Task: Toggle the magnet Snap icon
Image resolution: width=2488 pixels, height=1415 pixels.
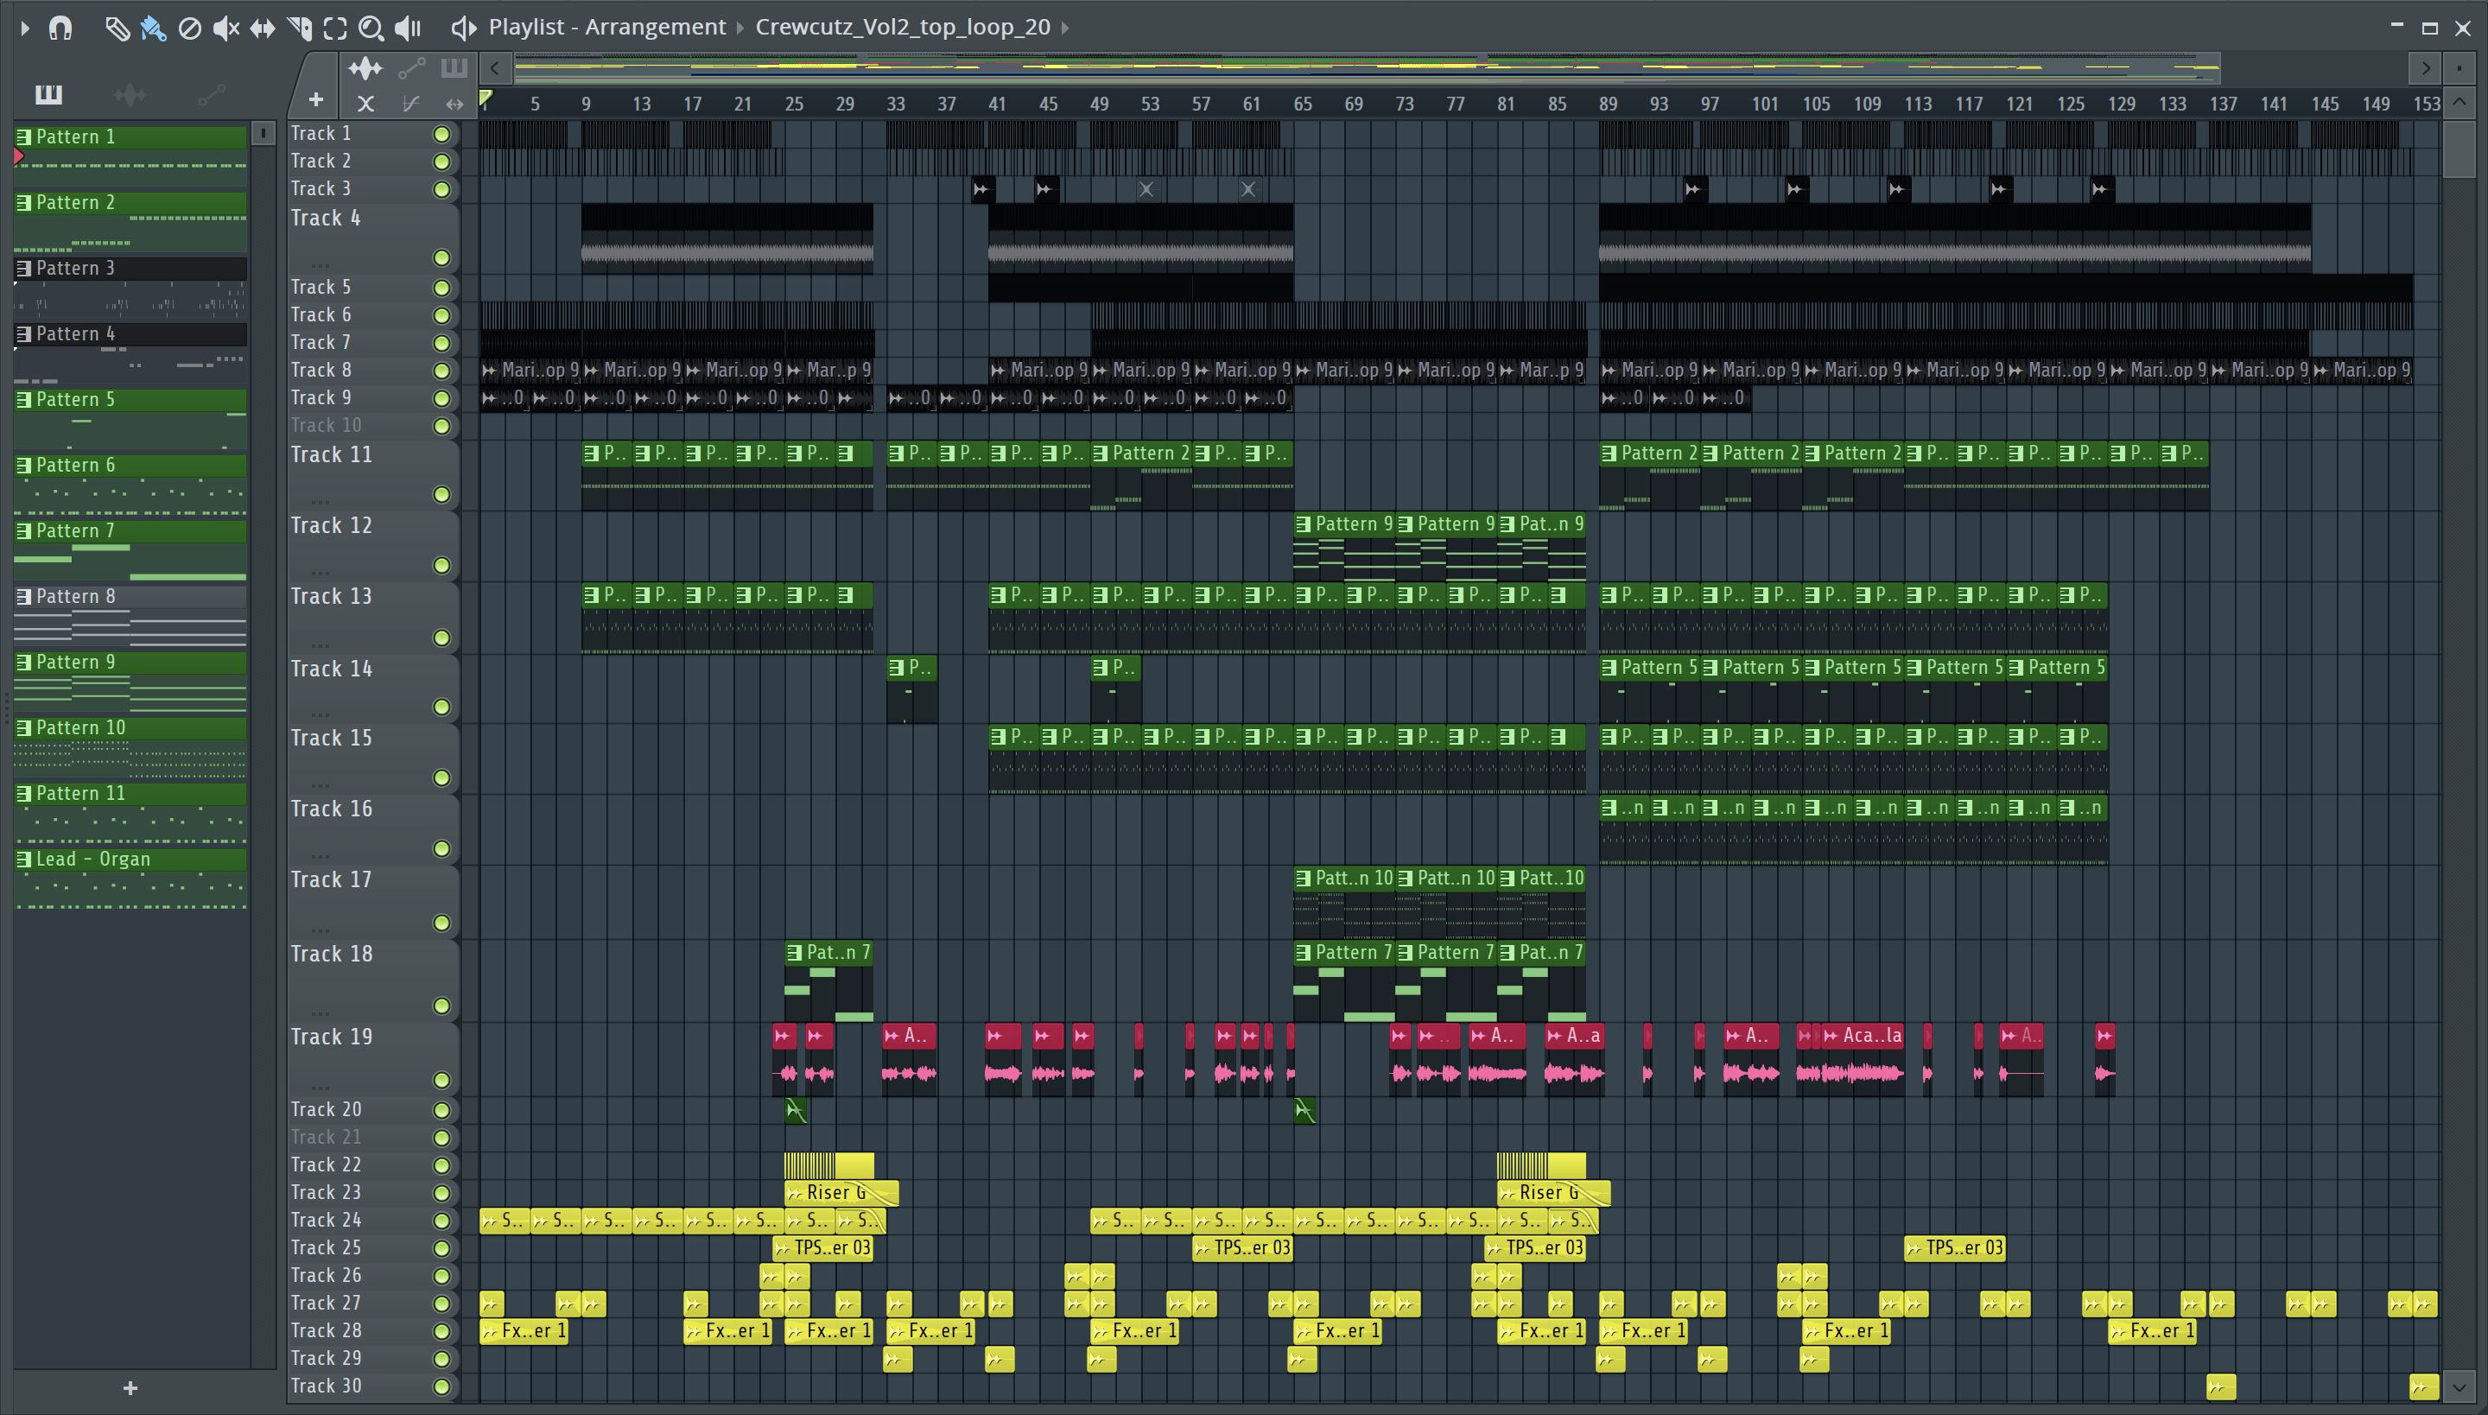Action: (60, 29)
